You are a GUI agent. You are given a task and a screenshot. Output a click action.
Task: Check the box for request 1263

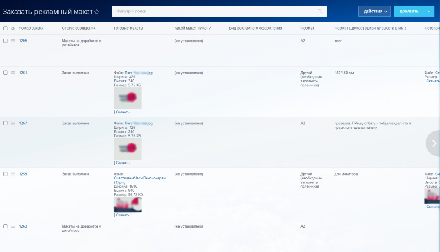5,226
